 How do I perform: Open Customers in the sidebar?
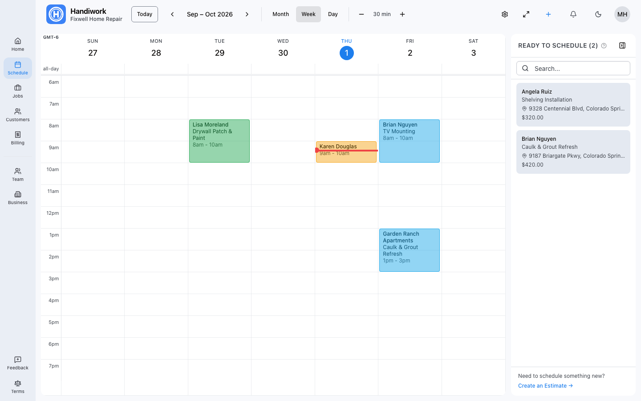coord(18,115)
